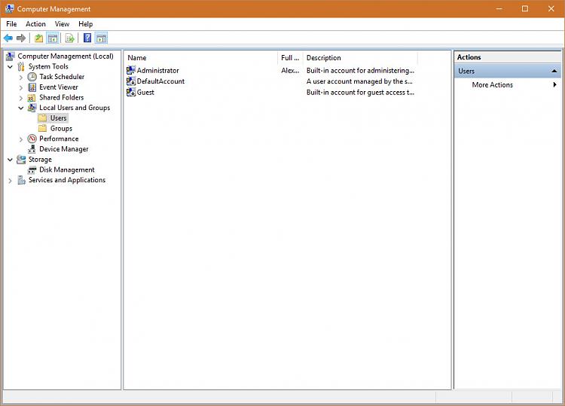Click 'A user account managed by the s...' description
This screenshot has width=565, height=406.
click(x=359, y=81)
